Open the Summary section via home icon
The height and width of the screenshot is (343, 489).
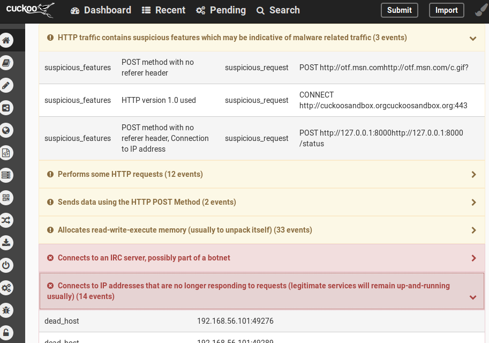pos(6,40)
